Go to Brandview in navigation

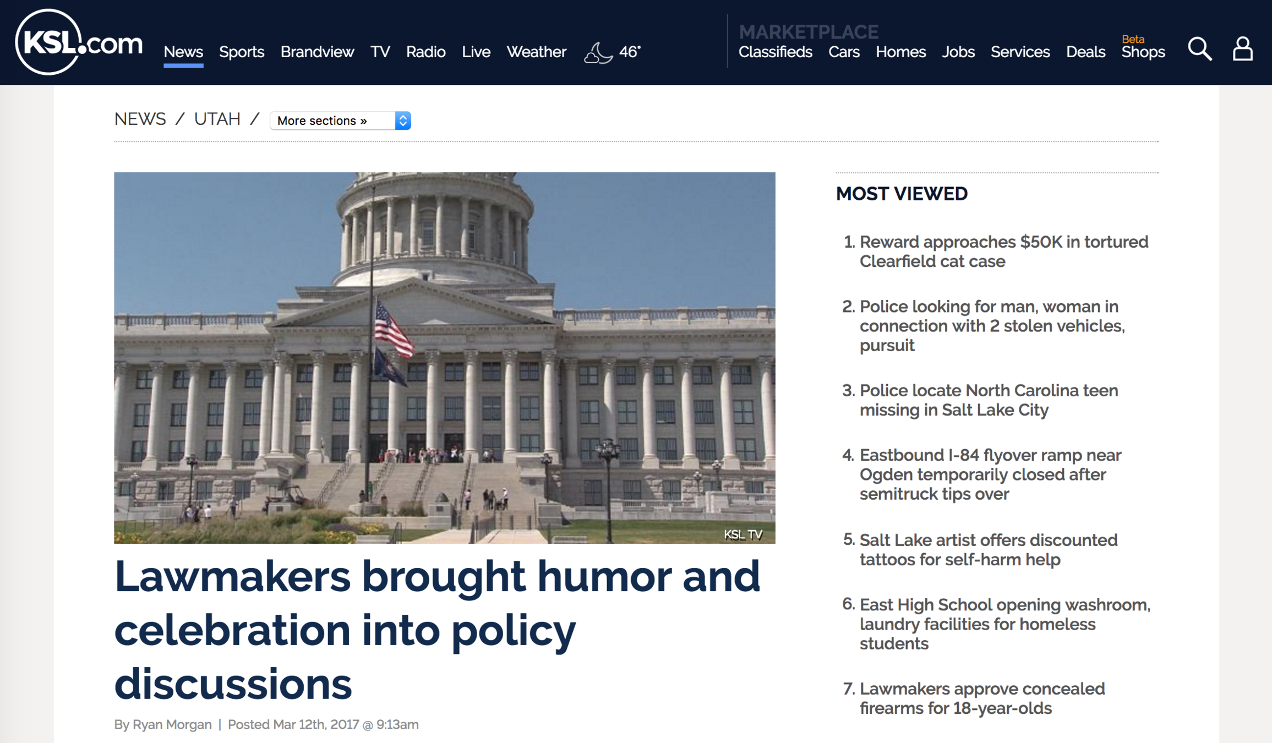317,52
